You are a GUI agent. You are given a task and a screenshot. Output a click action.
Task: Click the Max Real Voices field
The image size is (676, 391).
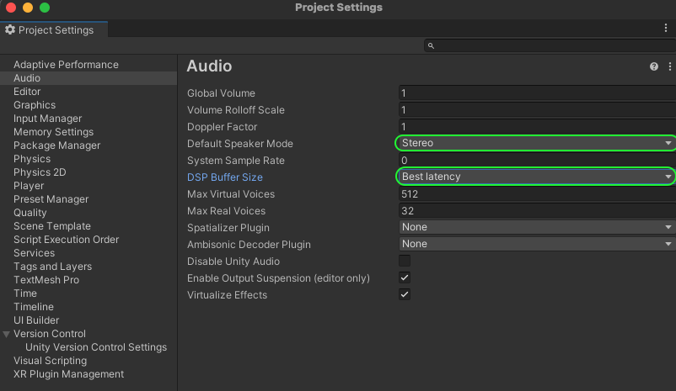pos(537,210)
